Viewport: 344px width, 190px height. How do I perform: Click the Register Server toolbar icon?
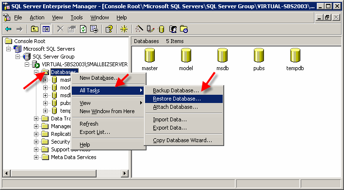point(150,29)
